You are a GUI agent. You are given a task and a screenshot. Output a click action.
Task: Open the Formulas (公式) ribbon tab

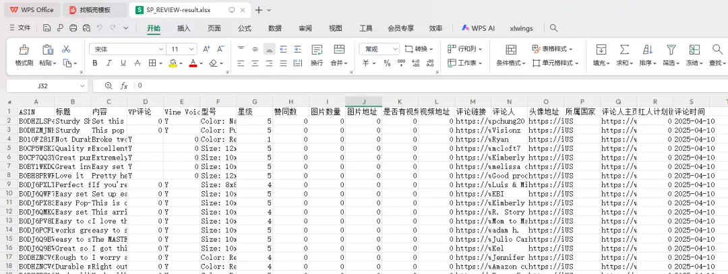click(245, 28)
